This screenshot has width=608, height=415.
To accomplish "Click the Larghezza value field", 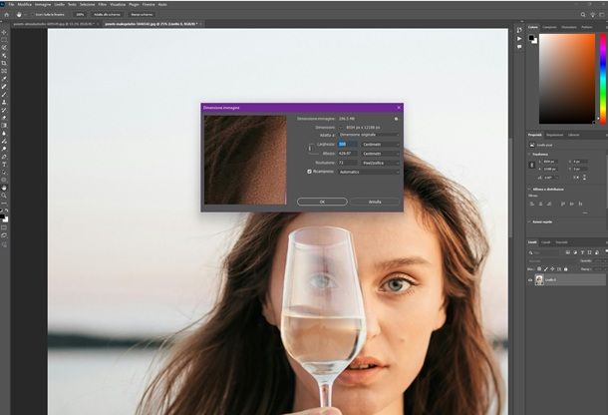I will pyautogui.click(x=348, y=145).
